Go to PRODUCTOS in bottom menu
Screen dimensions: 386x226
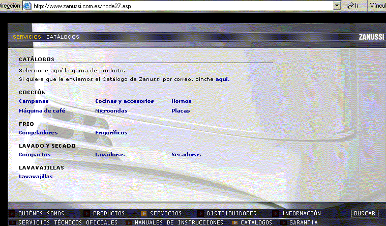click(x=109, y=213)
